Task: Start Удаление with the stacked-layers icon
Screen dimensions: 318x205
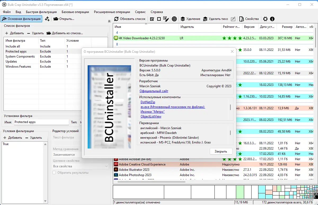Action: coord(182,19)
